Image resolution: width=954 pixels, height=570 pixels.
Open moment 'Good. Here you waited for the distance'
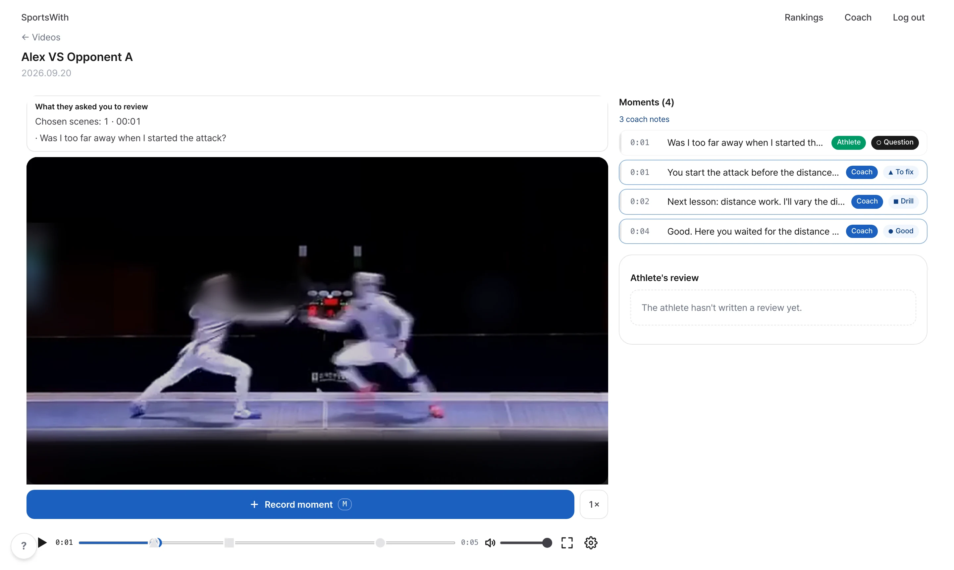point(773,231)
